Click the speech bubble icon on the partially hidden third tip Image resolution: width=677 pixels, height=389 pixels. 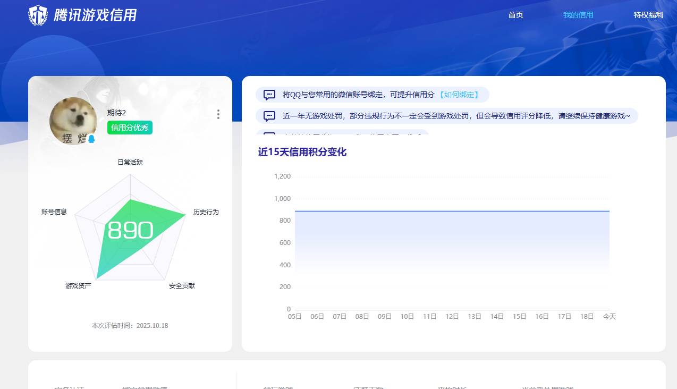click(x=269, y=136)
